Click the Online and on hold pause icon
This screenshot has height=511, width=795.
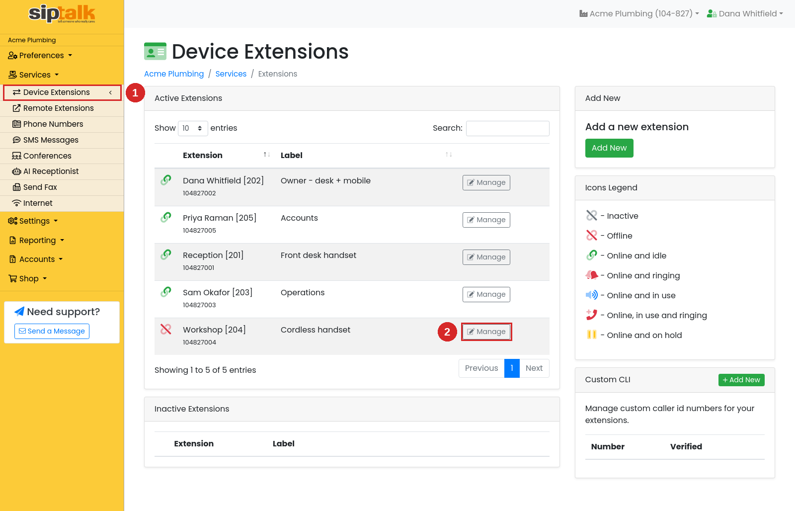coord(591,335)
